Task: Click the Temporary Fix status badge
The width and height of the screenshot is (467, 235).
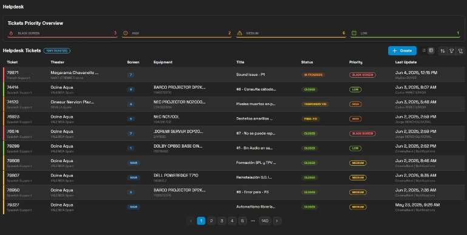Action: pyautogui.click(x=315, y=104)
